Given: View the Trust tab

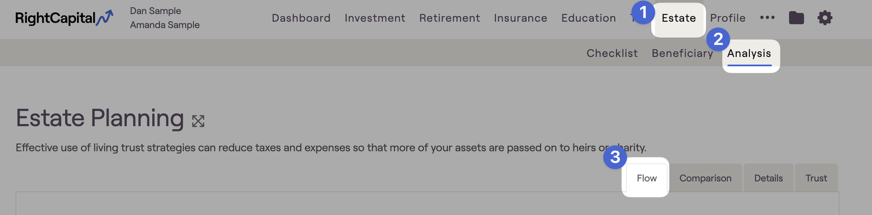Looking at the screenshot, I should [816, 178].
